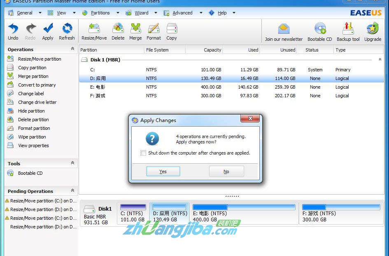Image resolution: width=389 pixels, height=256 pixels.
Task: Collapse the Pending Operations panel
Action: click(72, 191)
